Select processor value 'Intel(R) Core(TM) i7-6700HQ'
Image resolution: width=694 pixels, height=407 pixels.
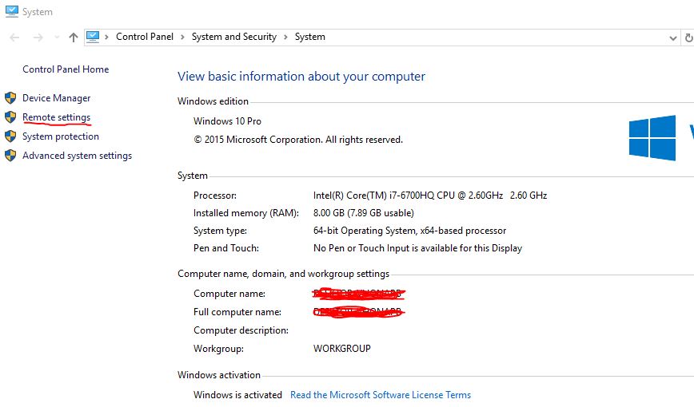[430, 196]
